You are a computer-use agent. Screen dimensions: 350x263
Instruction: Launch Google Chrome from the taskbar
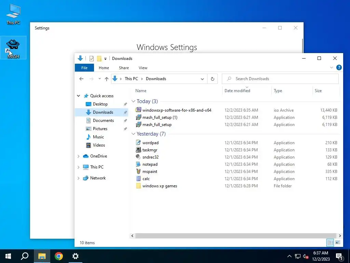59,256
